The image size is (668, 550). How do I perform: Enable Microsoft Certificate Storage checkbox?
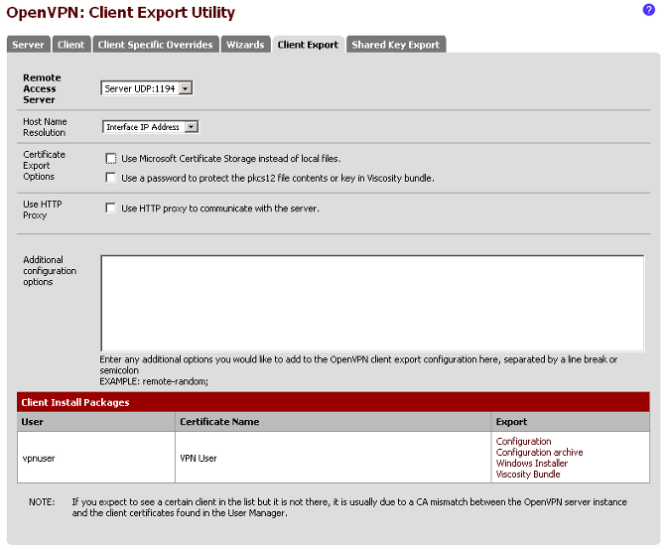[x=111, y=159]
